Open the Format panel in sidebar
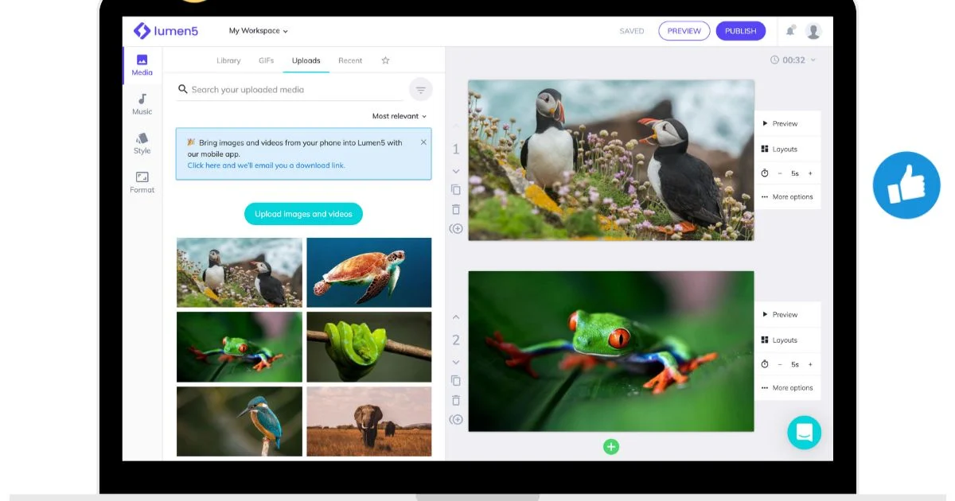 (x=142, y=182)
